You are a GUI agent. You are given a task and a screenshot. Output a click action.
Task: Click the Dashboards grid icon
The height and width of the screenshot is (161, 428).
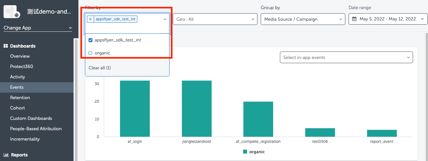pos(6,46)
